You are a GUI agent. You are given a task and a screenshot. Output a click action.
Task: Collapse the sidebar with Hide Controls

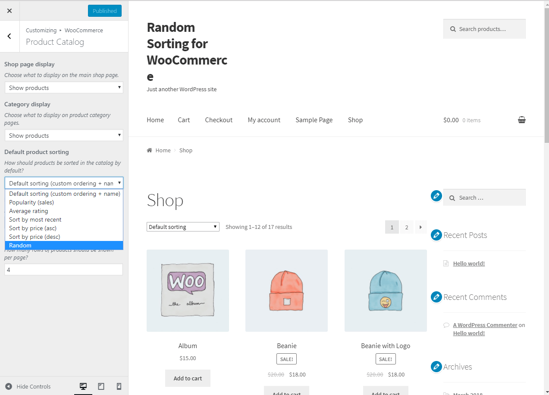pos(28,386)
